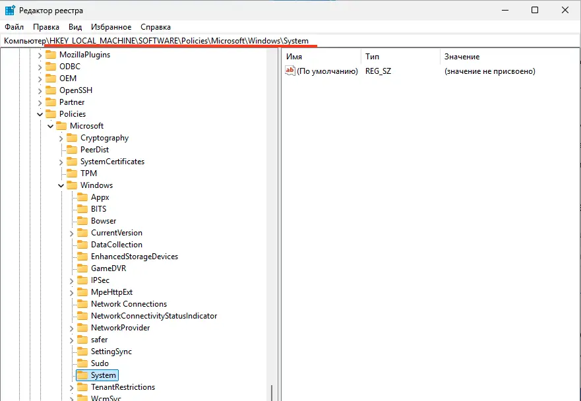The image size is (581, 401).
Task: Open the Правка menu
Action: 46,27
